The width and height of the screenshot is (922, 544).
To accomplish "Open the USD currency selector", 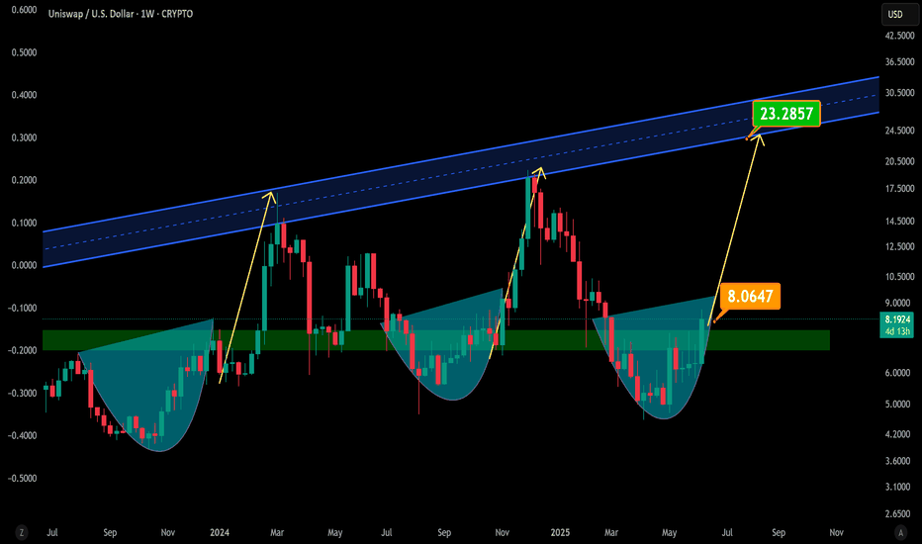I will tap(899, 14).
